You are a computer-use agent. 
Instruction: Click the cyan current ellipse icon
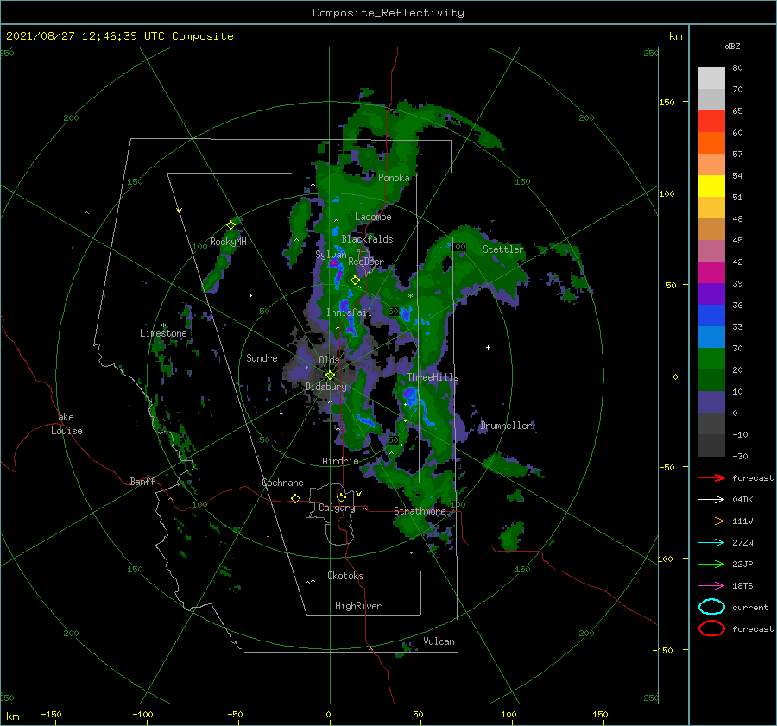pyautogui.click(x=711, y=607)
